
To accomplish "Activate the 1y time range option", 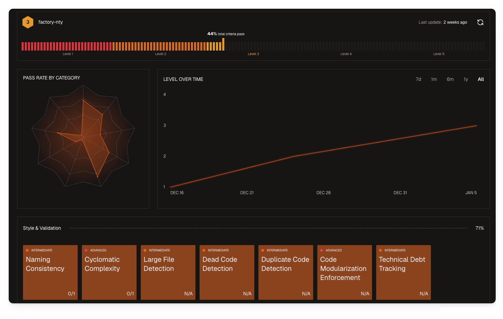I will click(466, 79).
